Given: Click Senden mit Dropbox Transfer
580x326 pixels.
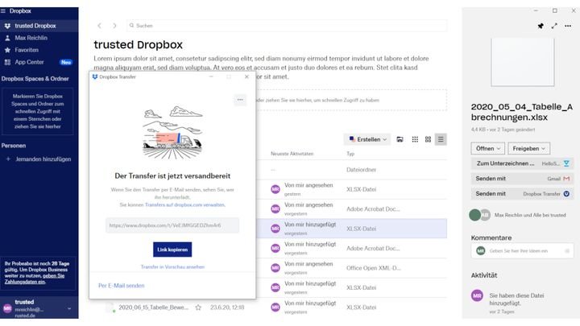Looking at the screenshot, I should 522,194.
